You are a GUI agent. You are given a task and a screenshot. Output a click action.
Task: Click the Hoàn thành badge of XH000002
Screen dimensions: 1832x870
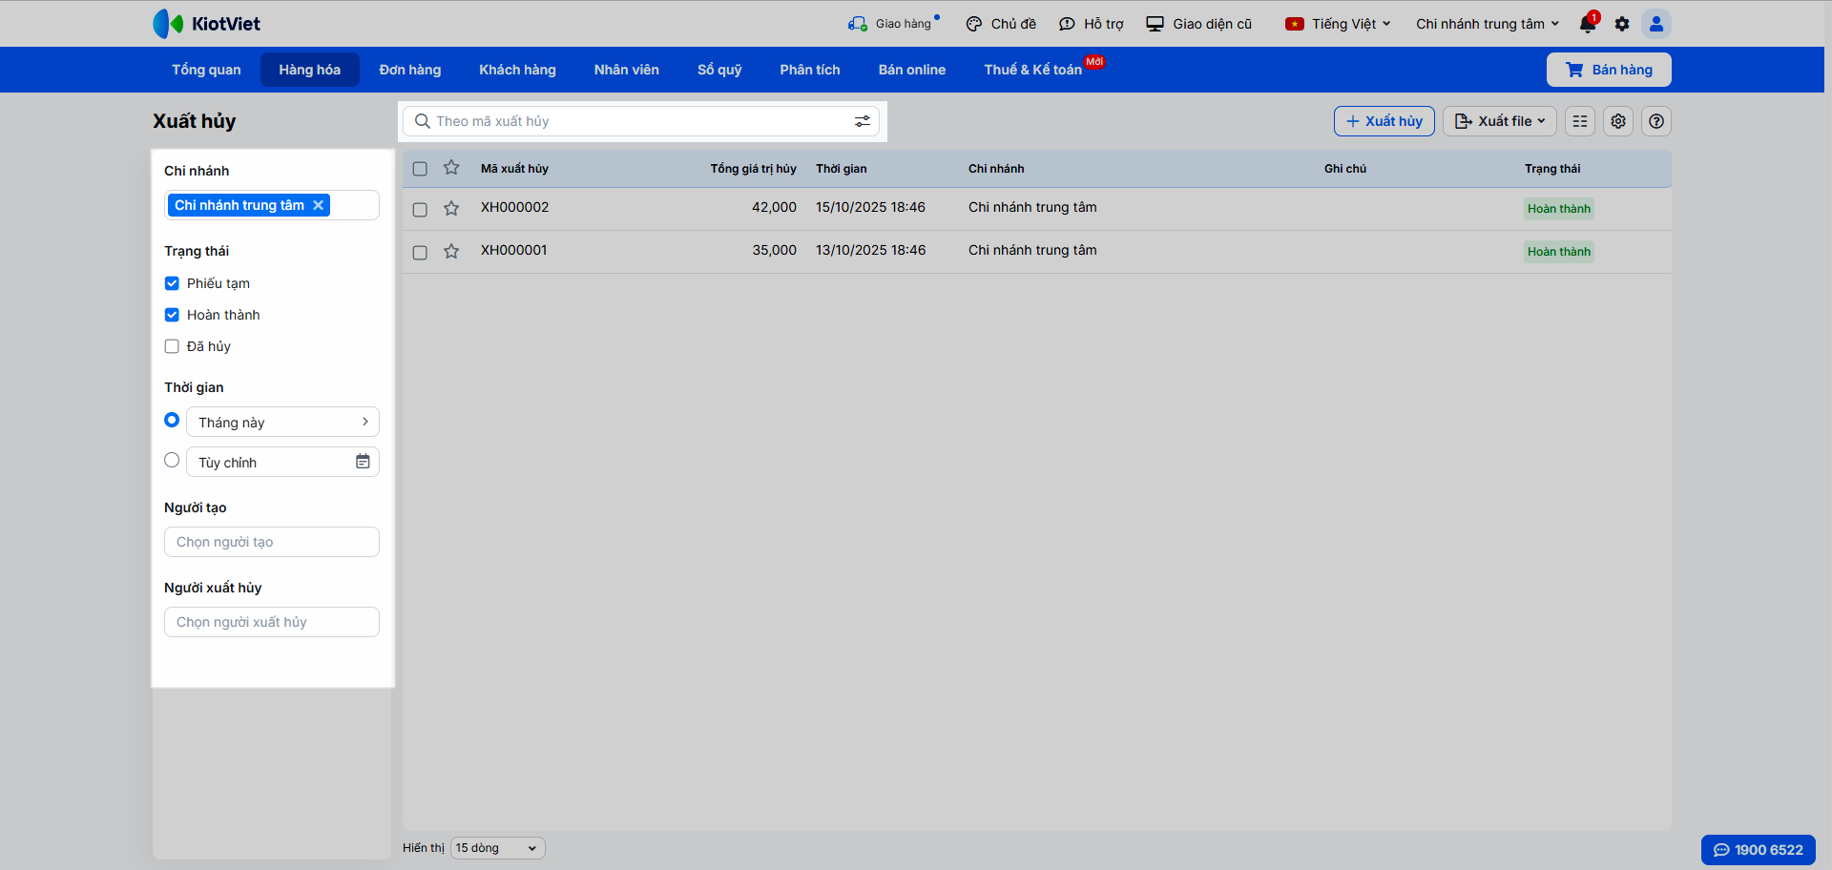point(1559,209)
